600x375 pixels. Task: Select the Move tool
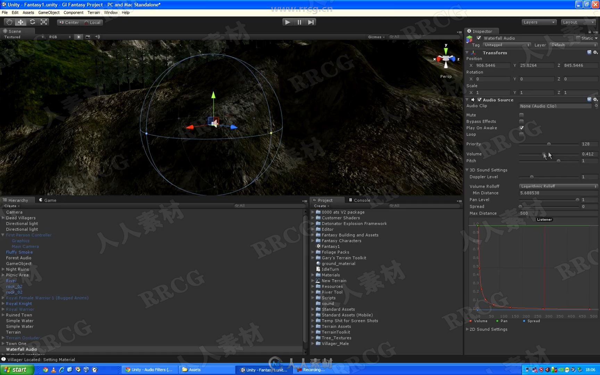point(21,22)
